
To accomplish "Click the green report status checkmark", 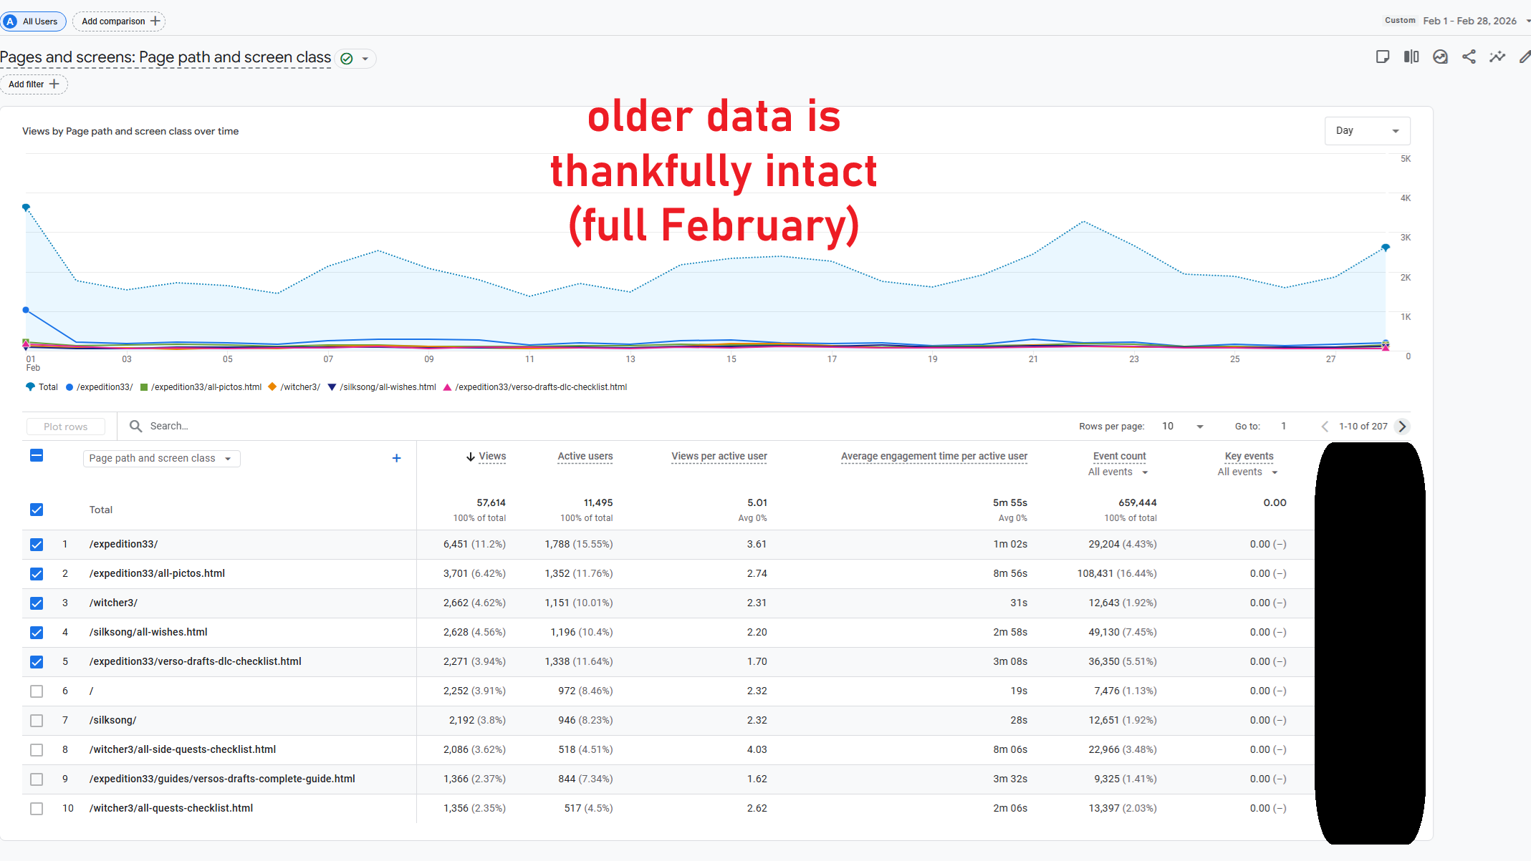I will click(347, 59).
